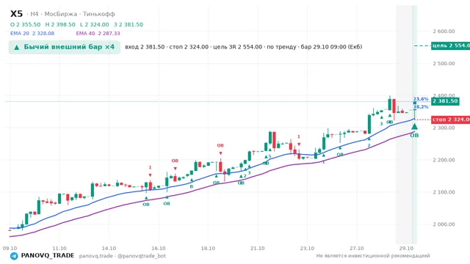Screen dimensions: 470x264
Task: Select the bullish outside bar x4 badge
Action: pyautogui.click(x=65, y=47)
